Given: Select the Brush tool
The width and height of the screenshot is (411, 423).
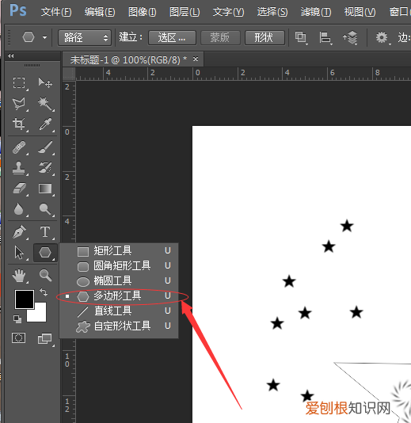Looking at the screenshot, I should (x=45, y=147).
